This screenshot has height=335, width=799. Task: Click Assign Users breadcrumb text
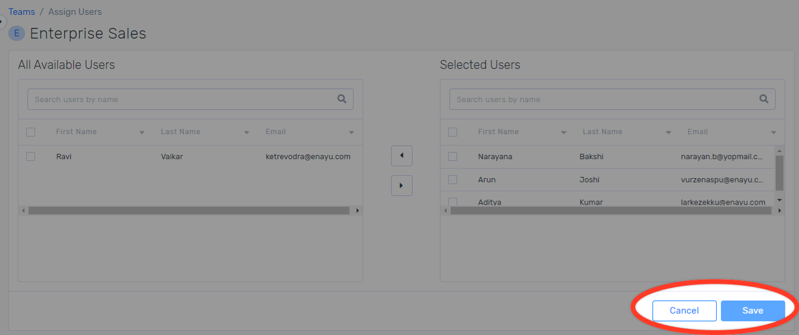(x=75, y=12)
